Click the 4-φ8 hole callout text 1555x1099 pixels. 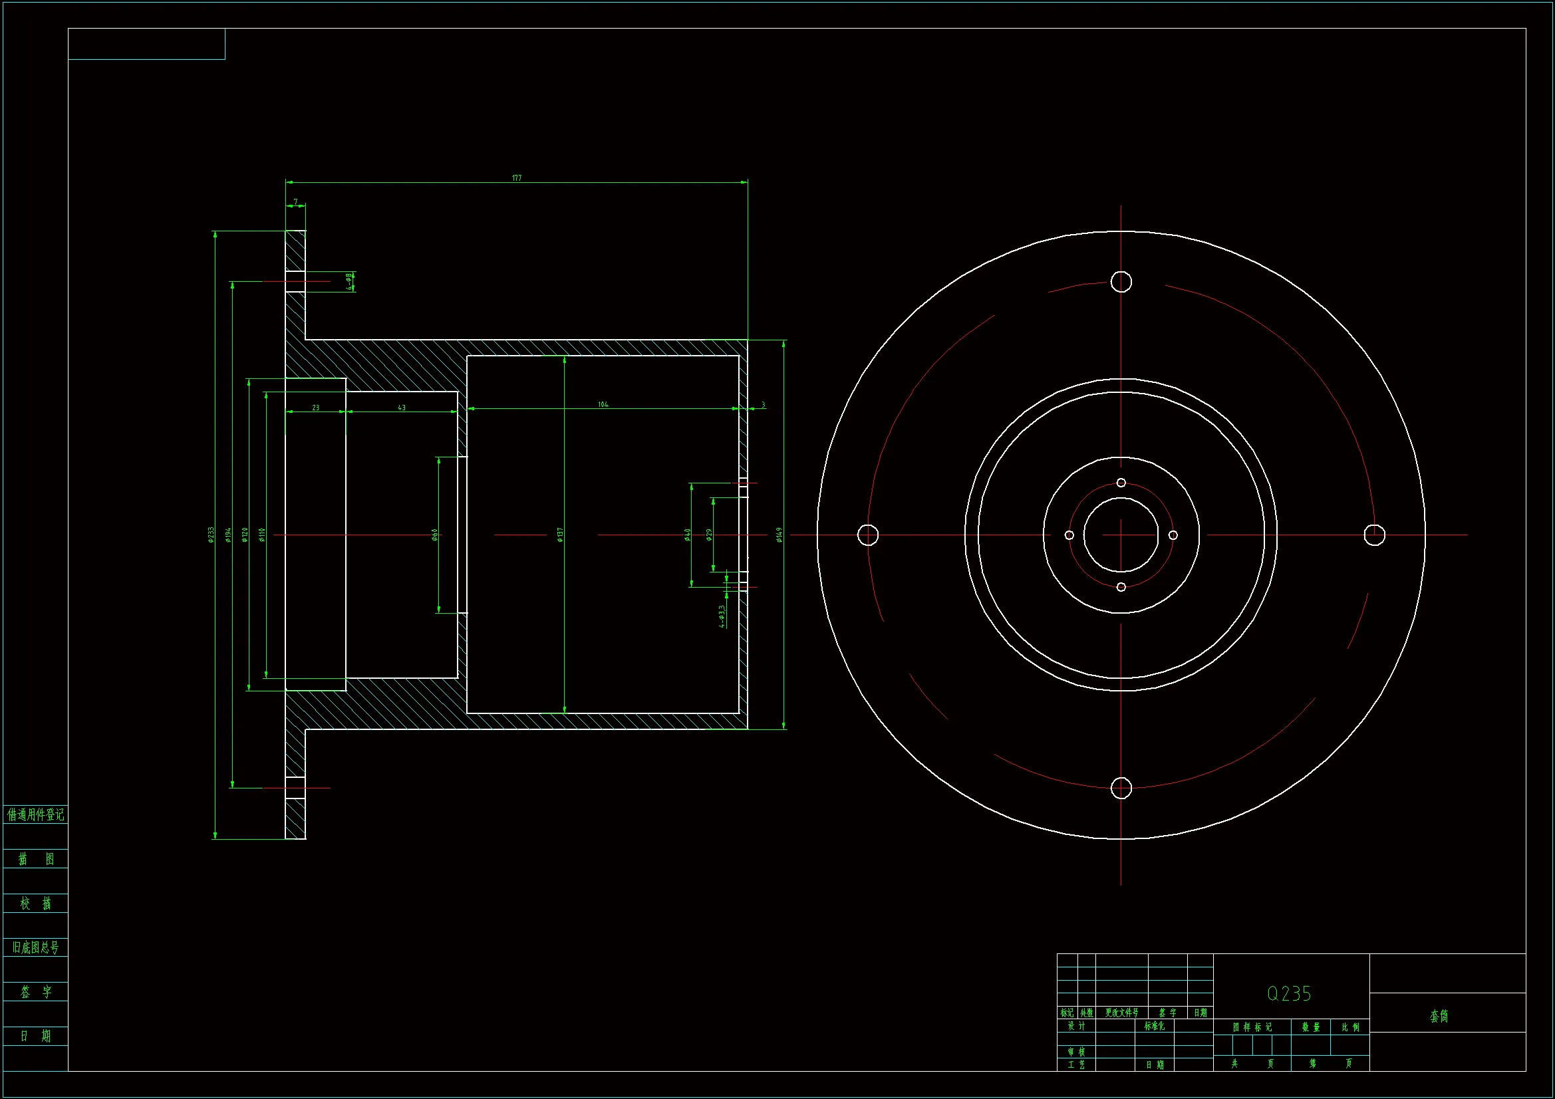(x=349, y=282)
